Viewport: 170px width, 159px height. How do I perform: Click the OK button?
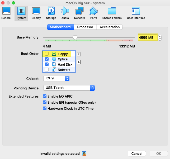159,153
